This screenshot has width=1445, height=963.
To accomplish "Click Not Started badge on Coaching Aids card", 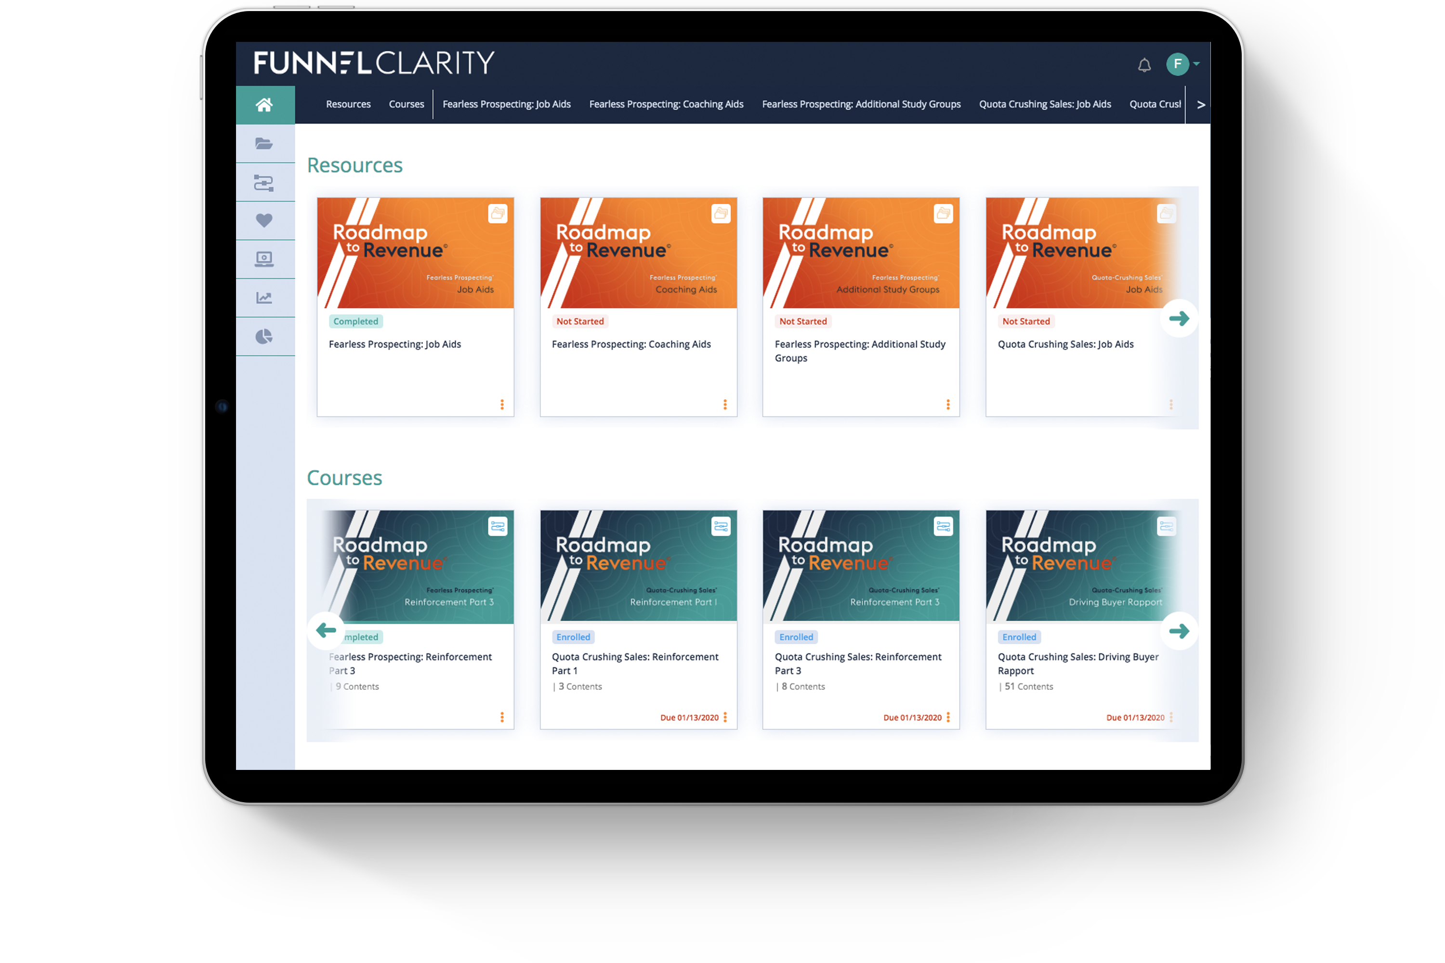I will tap(580, 321).
